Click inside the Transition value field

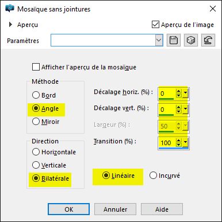tap(167, 143)
